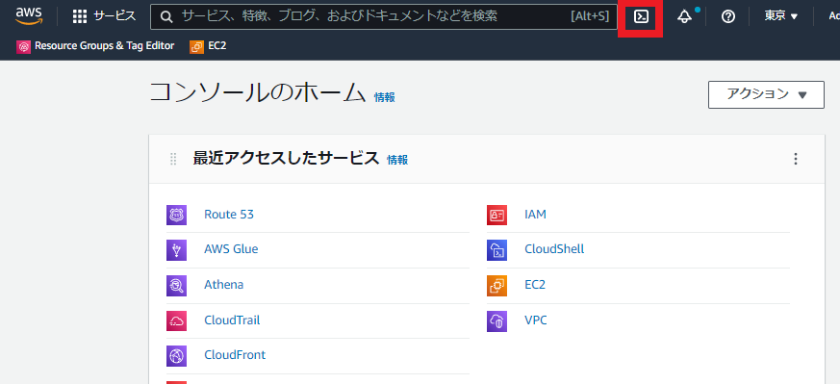Click the EC2 favorite icon in bookmark bar
840x384 pixels.
196,46
